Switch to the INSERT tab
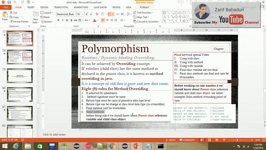 (31, 7)
